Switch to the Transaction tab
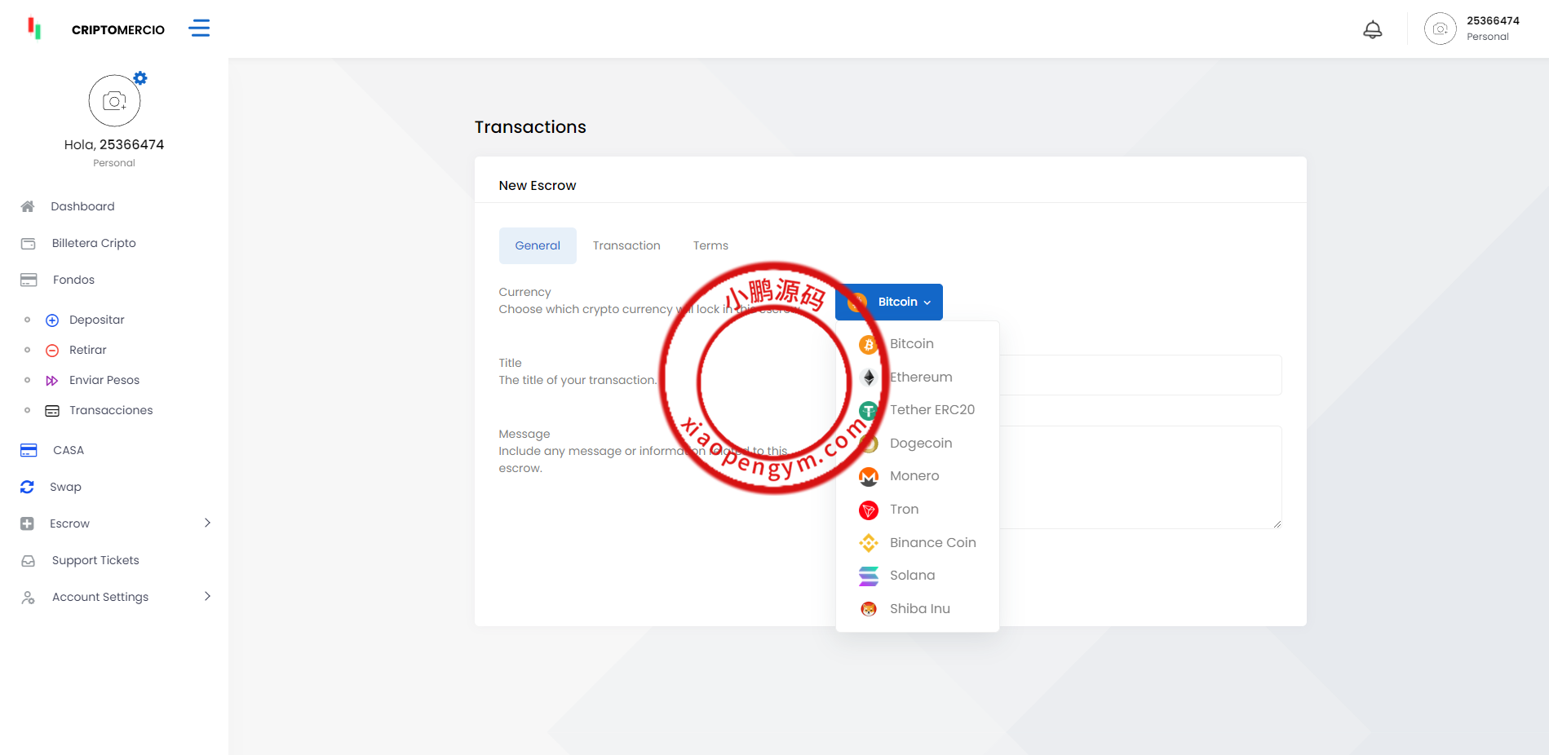The image size is (1549, 755). (x=626, y=245)
